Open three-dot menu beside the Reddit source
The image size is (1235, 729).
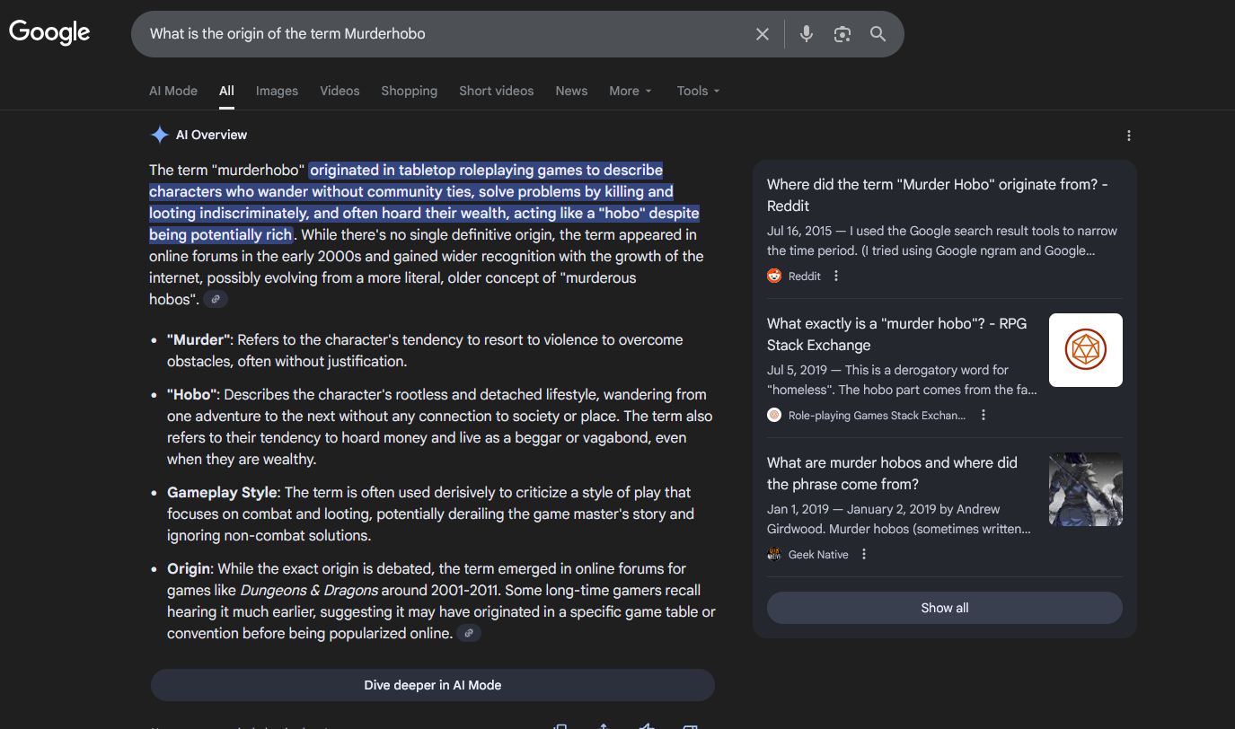(836, 276)
